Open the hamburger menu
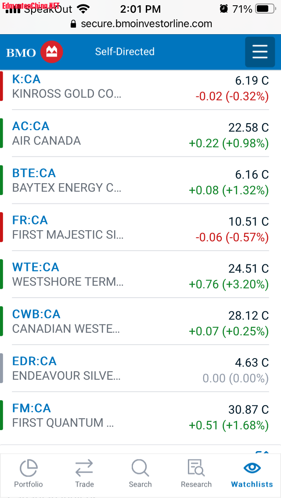The width and height of the screenshot is (281, 498). tap(260, 52)
